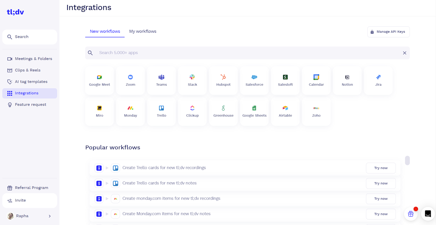436x225 pixels.
Task: Click "Create Trello cards for new tl;dv recordings"
Action: [164, 168]
